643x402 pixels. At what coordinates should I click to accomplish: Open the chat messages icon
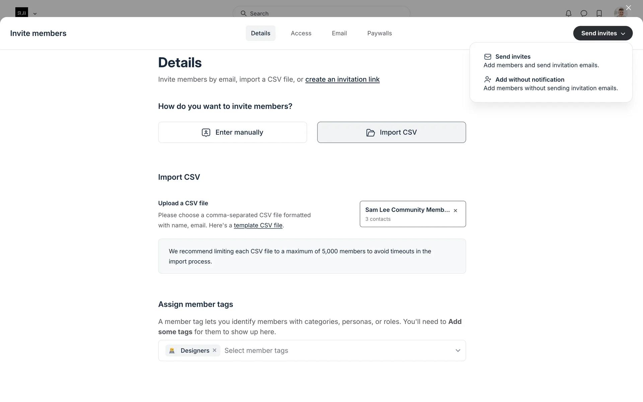584,13
